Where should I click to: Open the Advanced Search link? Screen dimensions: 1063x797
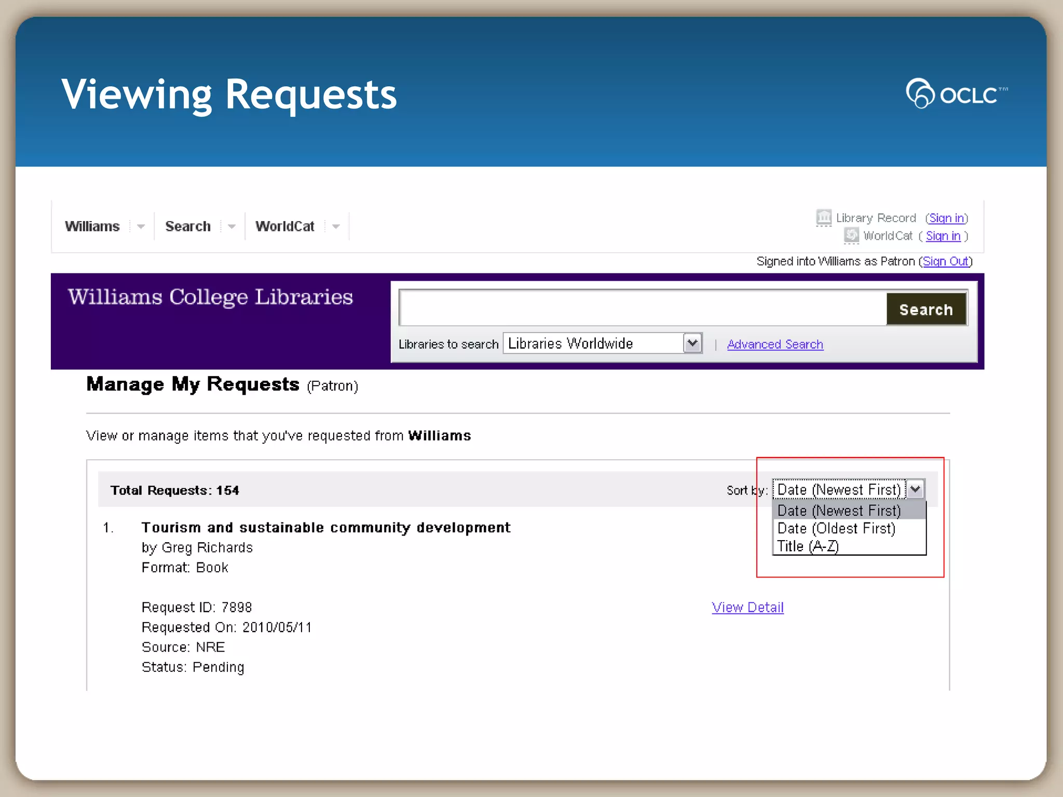[775, 344]
